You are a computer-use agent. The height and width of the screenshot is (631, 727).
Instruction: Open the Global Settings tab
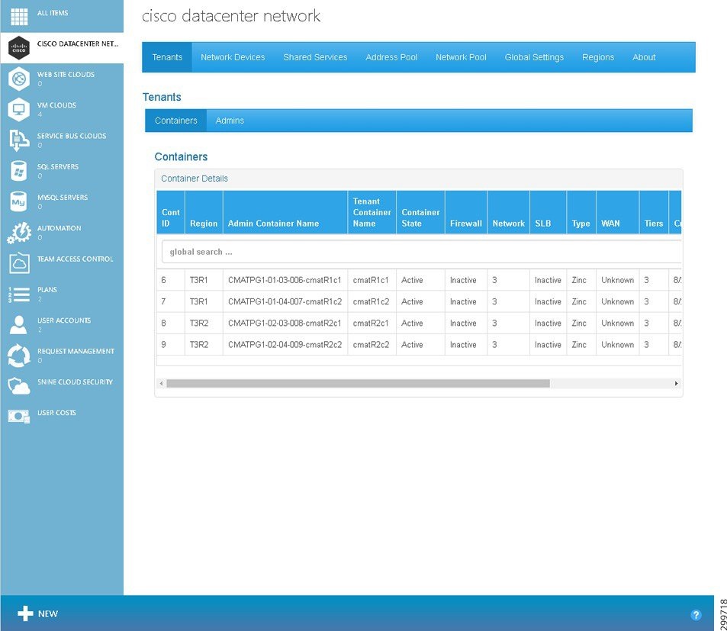[x=534, y=57]
